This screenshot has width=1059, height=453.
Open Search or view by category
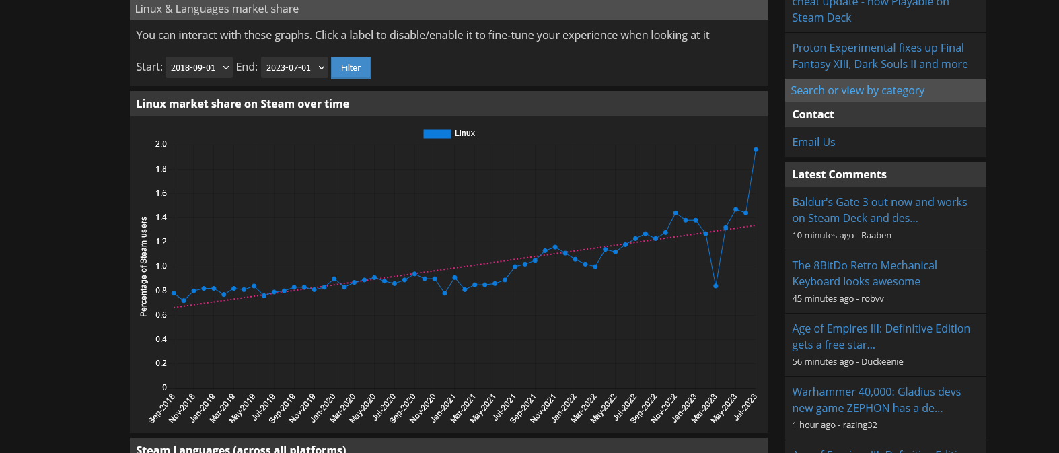857,90
